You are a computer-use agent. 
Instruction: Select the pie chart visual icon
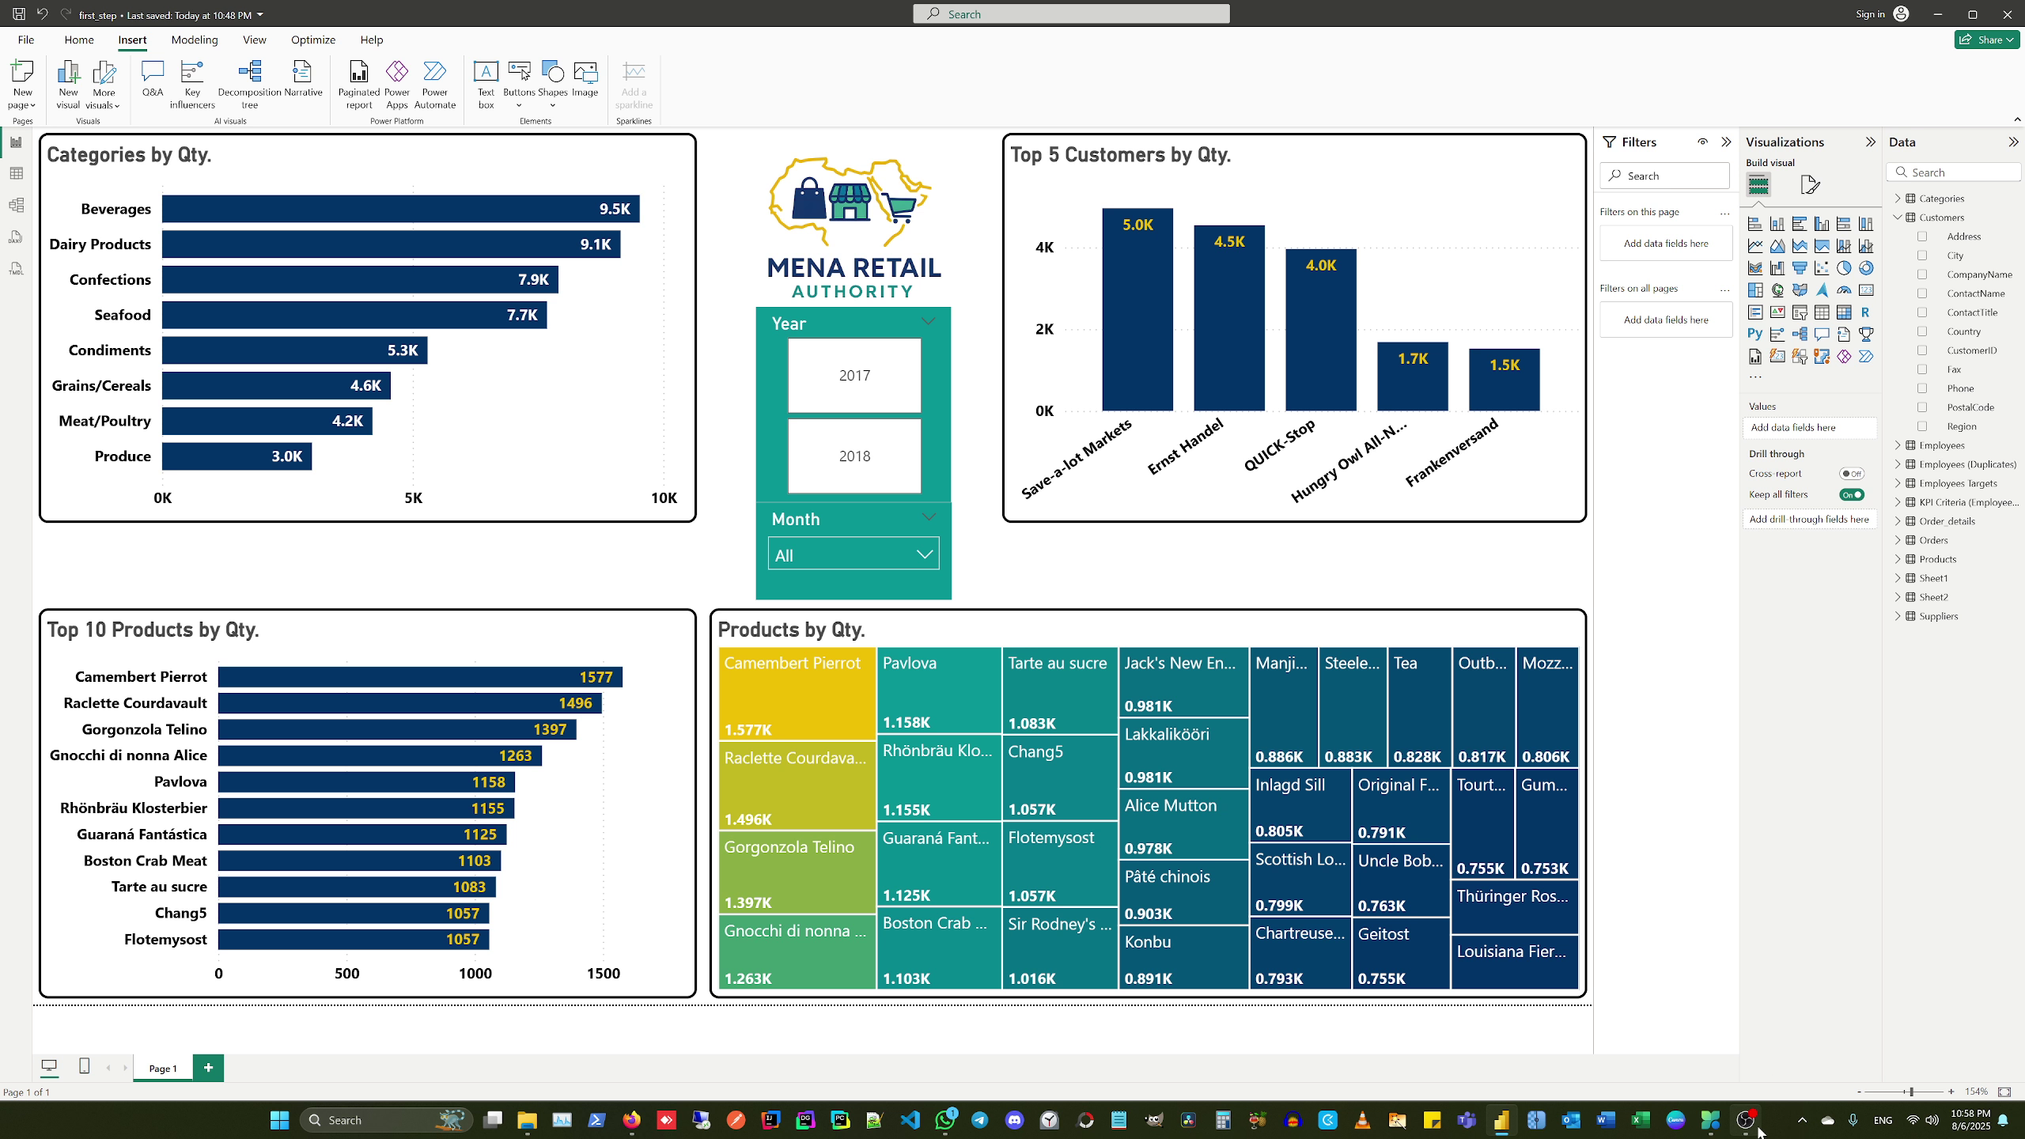(x=1844, y=268)
